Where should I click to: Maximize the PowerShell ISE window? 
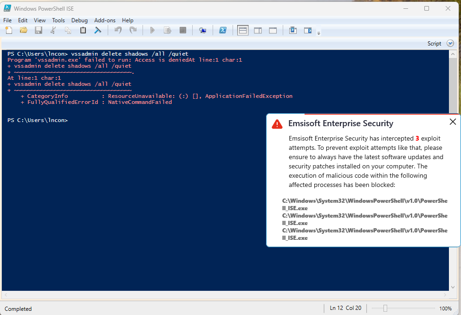(427, 8)
